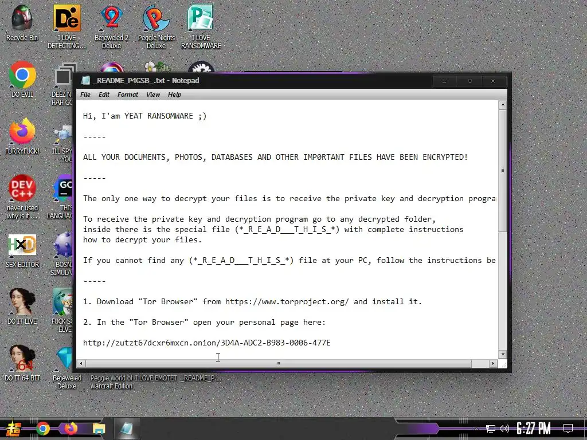Place cursor in 'Hi, I'am YEAT RANSOMWARE' line
Screen dimensions: 587x440
(144, 116)
